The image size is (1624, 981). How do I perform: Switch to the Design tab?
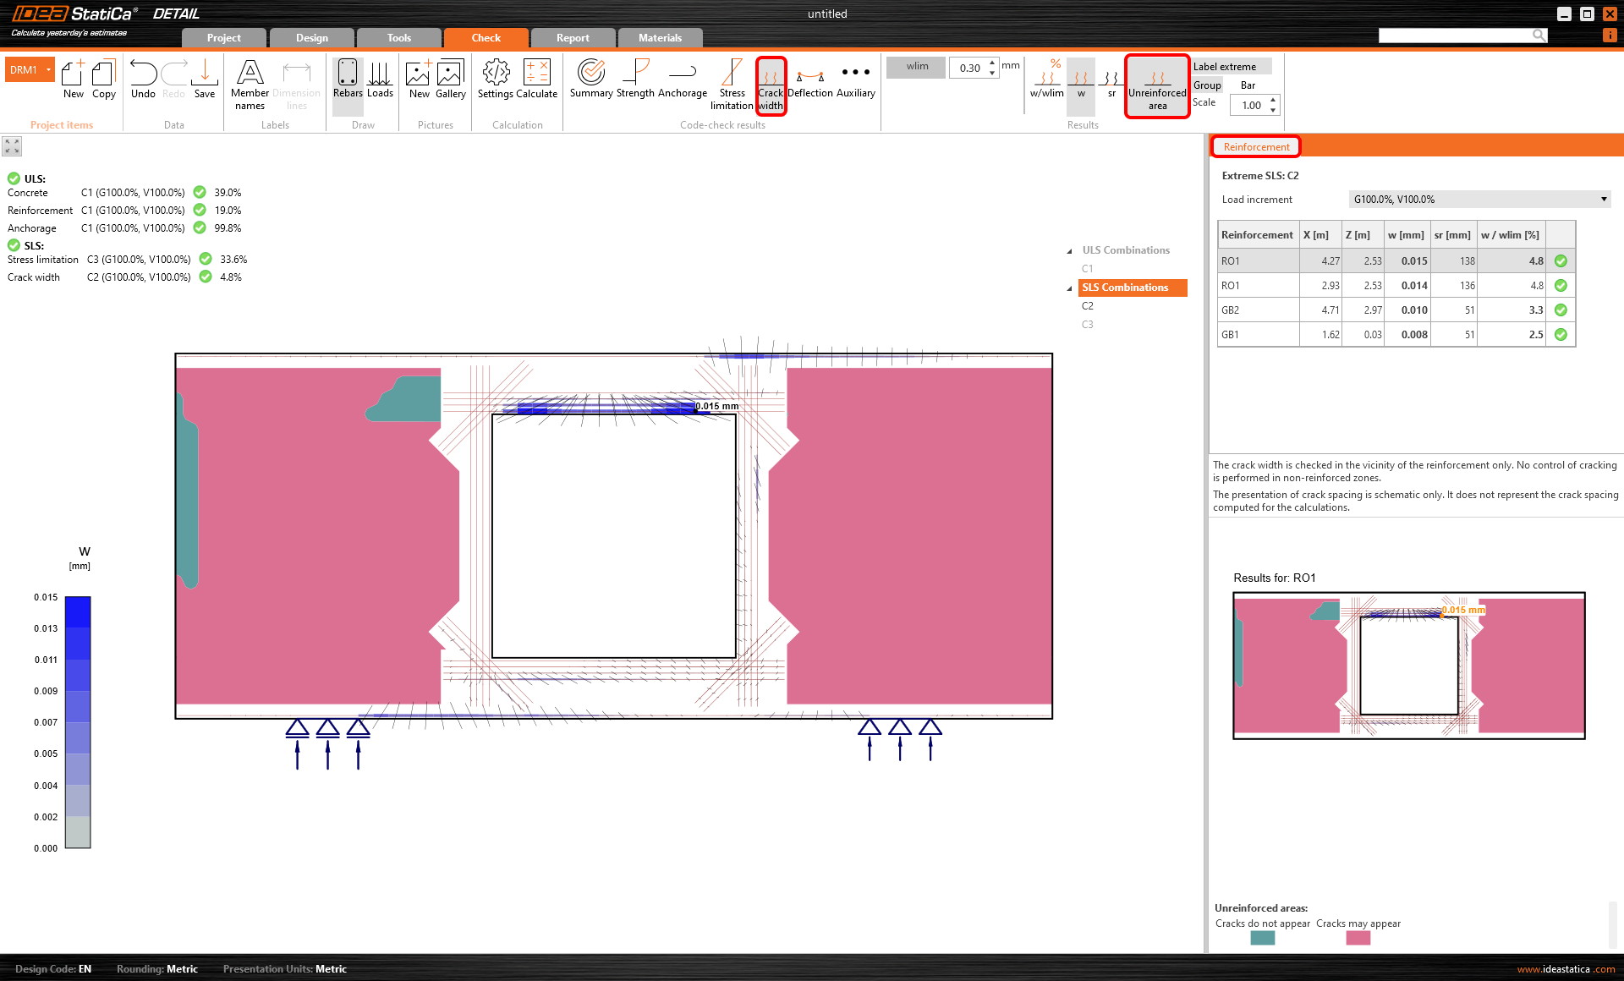point(311,38)
